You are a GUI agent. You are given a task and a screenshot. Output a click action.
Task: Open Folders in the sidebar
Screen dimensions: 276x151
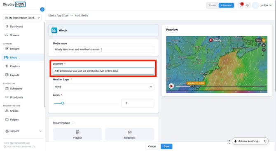tap(14, 120)
